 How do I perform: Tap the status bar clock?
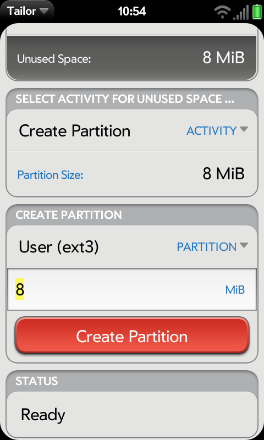click(132, 11)
